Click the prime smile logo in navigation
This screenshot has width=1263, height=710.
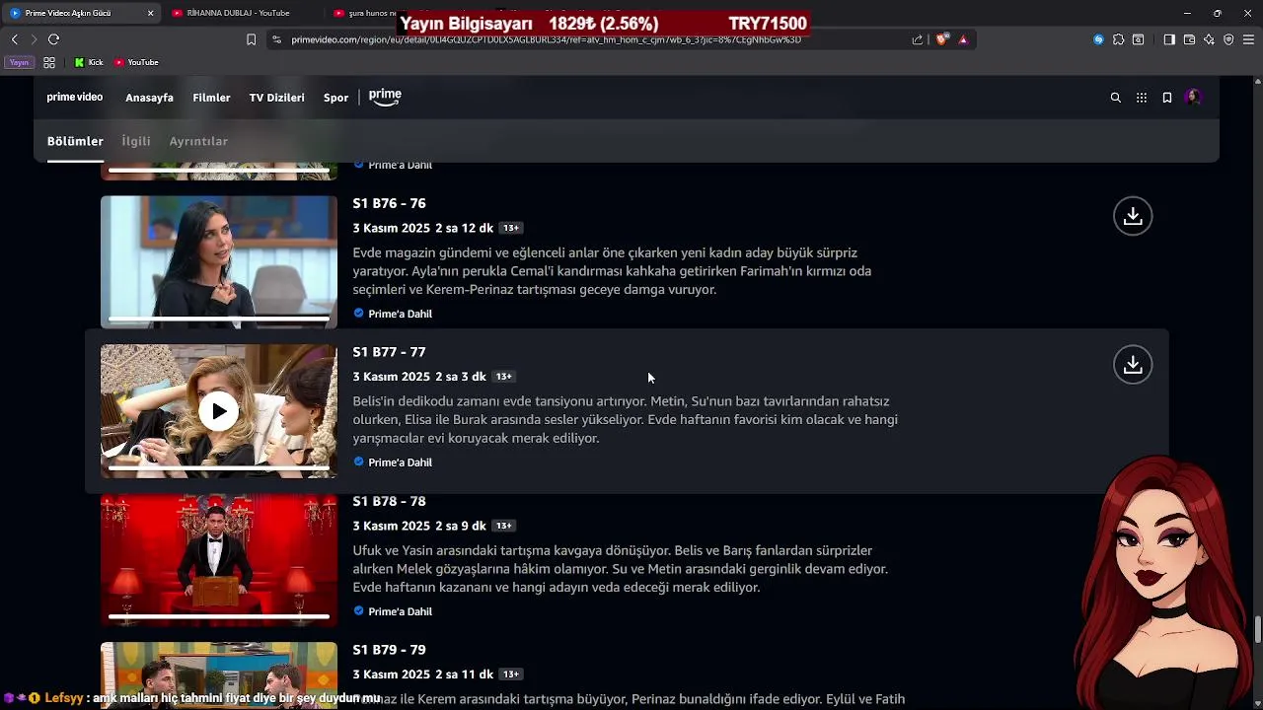(385, 97)
